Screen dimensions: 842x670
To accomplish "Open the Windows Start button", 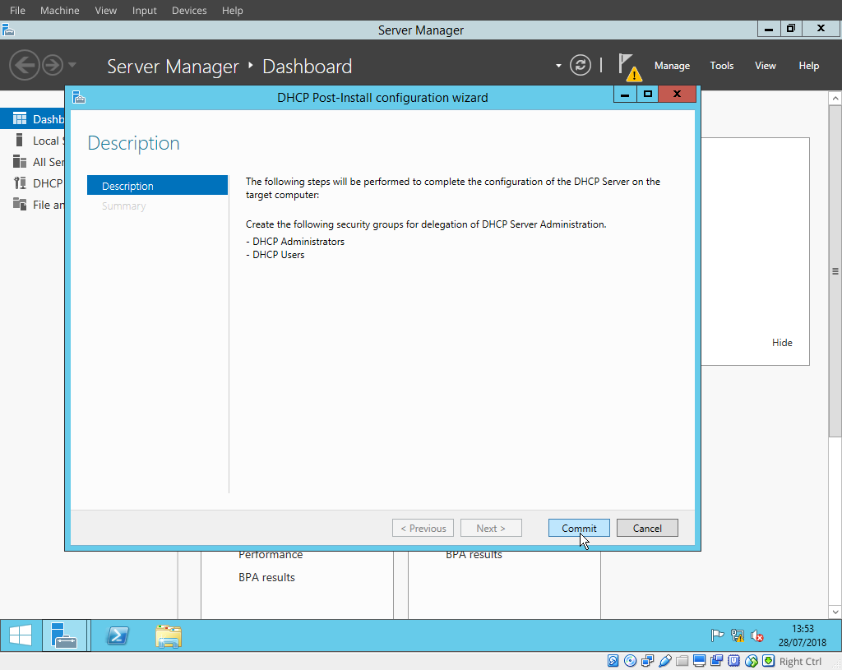I will point(21,635).
